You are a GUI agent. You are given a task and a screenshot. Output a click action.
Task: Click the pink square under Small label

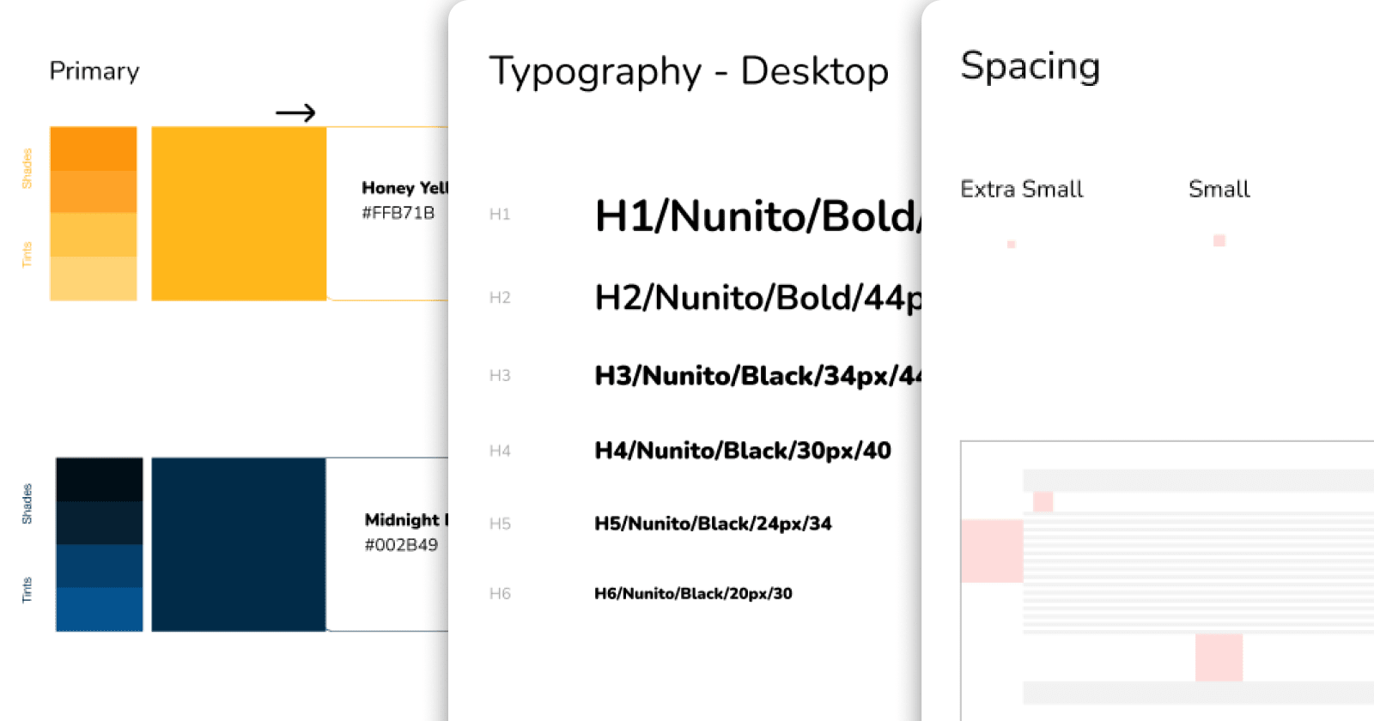point(1219,240)
